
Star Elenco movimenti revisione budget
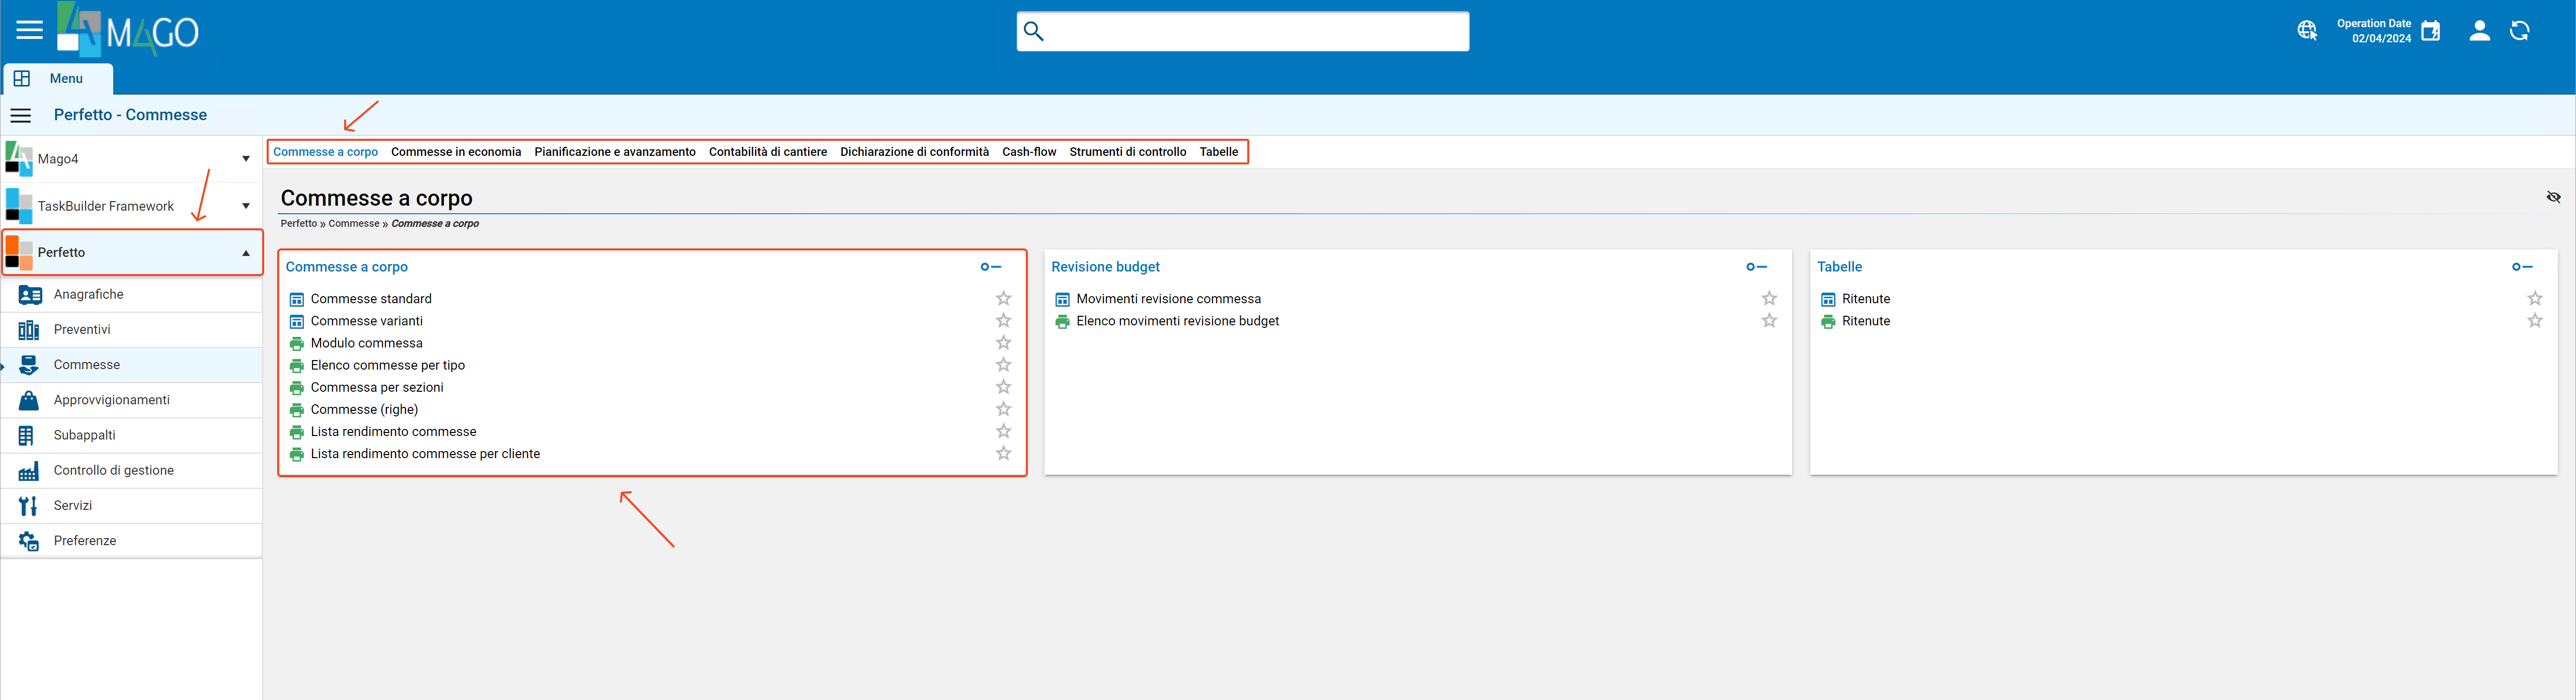point(1769,320)
